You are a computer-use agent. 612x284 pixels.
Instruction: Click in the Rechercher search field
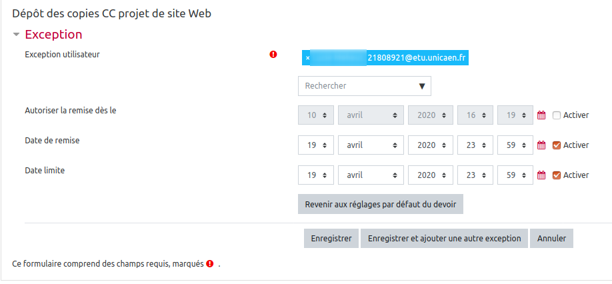357,86
